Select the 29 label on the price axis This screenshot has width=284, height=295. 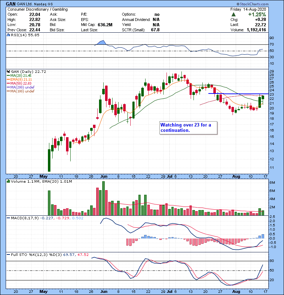click(x=272, y=71)
